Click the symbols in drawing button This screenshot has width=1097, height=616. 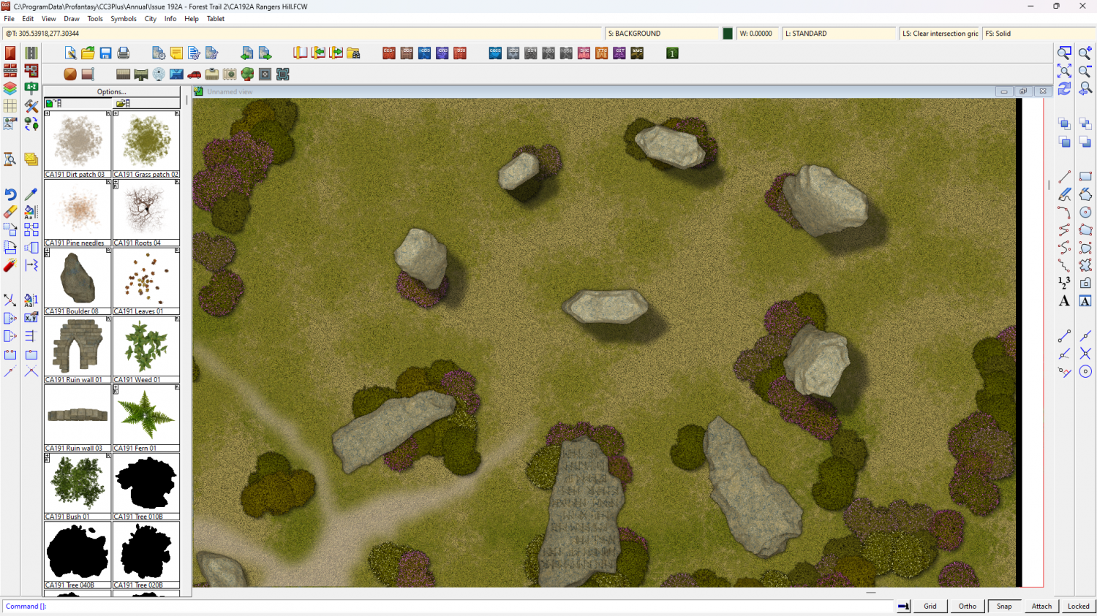pyautogui.click(x=78, y=103)
